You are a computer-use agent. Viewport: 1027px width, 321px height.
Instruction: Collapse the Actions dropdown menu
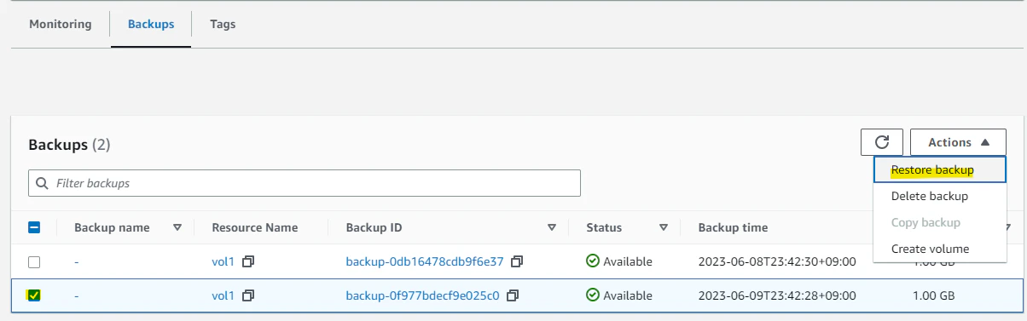coord(958,142)
